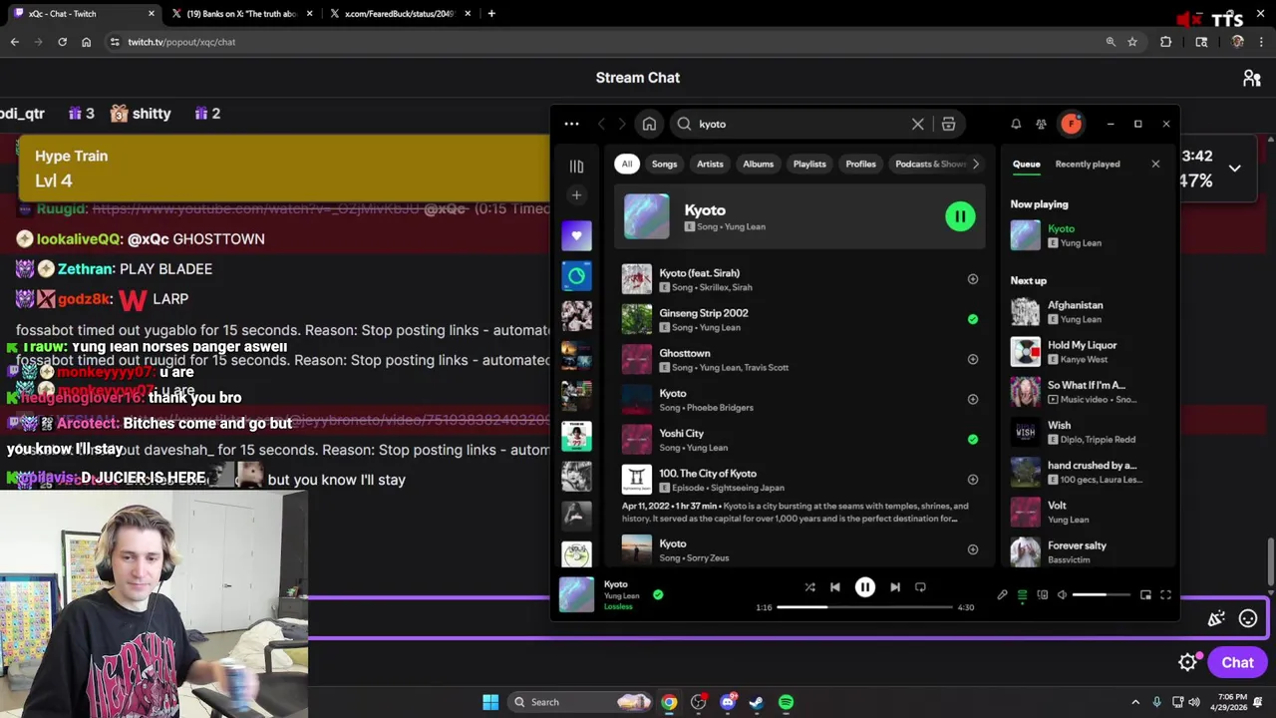Skip to the next track
This screenshot has width=1276, height=718.
(x=895, y=587)
